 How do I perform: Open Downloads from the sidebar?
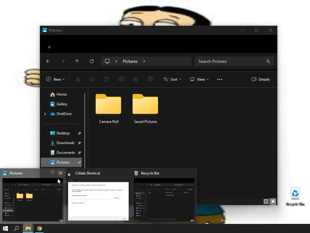coord(62,143)
